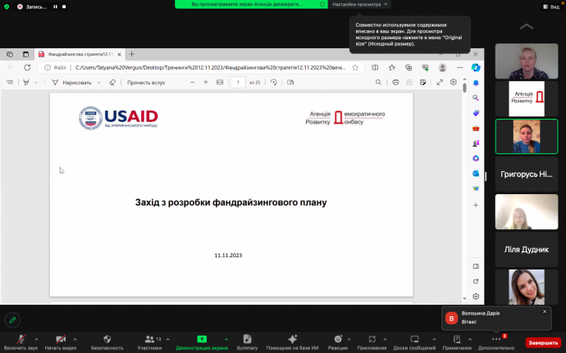This screenshot has width=566, height=353.
Task: Toggle the PDF table of contents
Action: (10, 82)
